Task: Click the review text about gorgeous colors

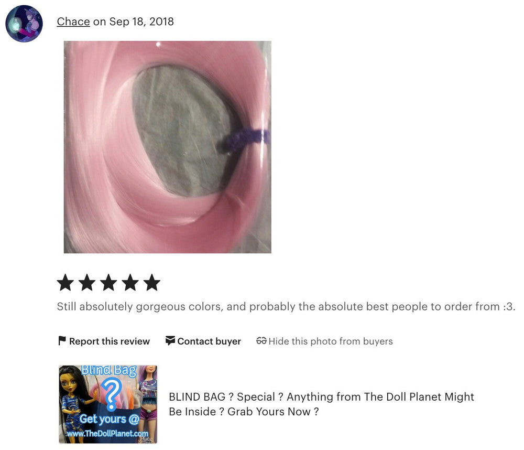Action: tap(286, 306)
